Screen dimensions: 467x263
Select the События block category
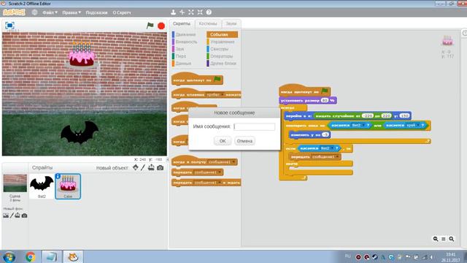(x=222, y=34)
